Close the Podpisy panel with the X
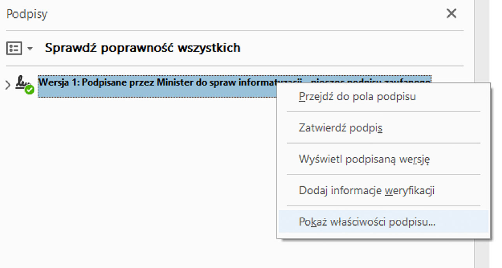Screen dimensions: 502x268 [451, 14]
